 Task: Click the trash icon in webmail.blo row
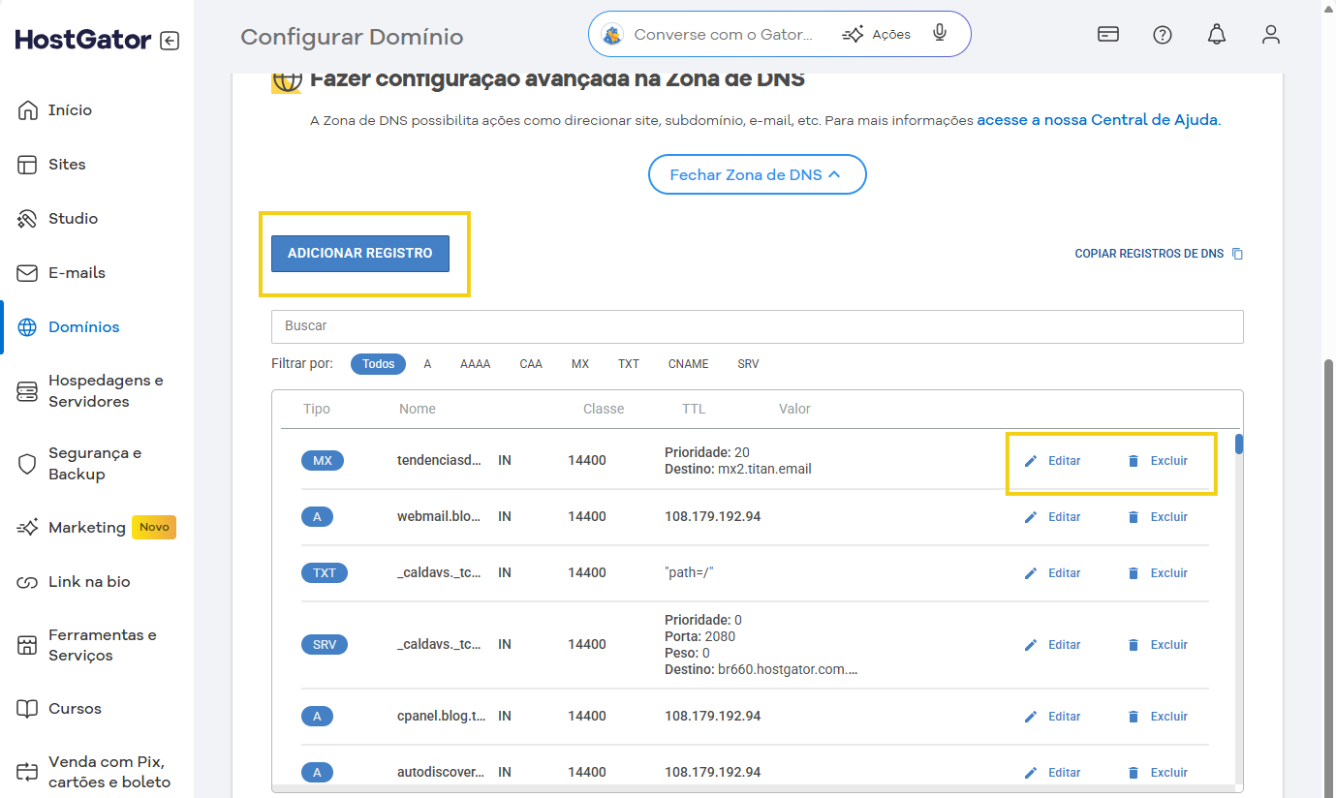1134,517
